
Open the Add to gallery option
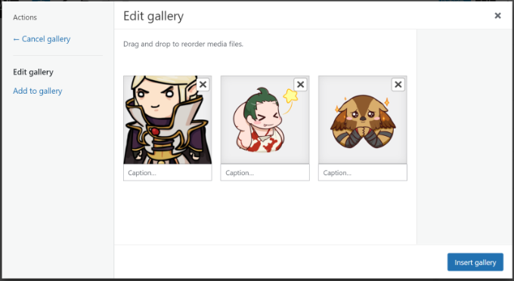[37, 91]
